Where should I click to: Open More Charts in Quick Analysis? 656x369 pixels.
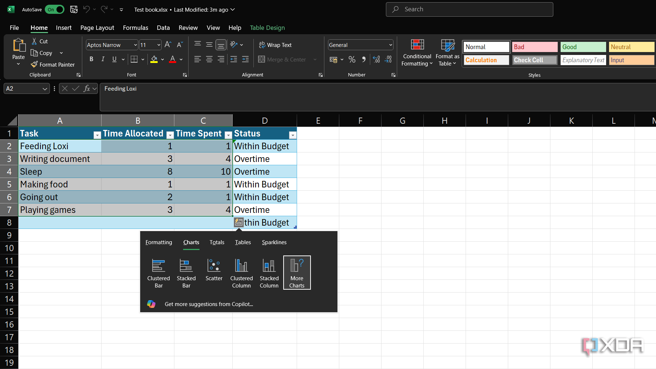pyautogui.click(x=297, y=273)
